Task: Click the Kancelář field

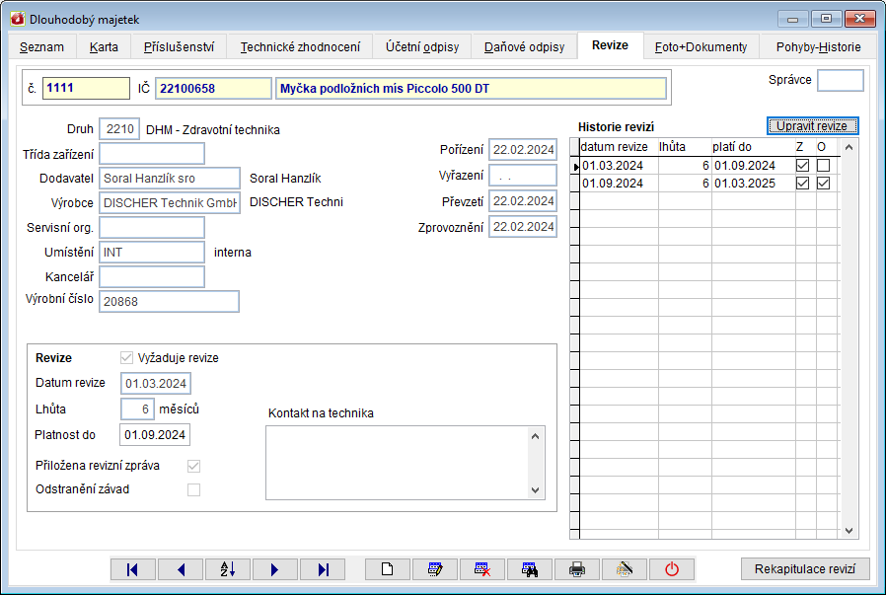Action: pyautogui.click(x=151, y=277)
